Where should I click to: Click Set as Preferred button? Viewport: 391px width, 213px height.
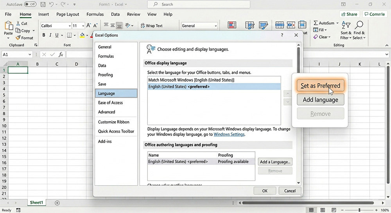(x=321, y=86)
